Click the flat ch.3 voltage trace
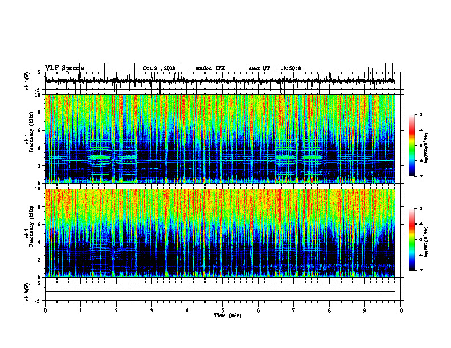Image resolution: width=451 pixels, height=348 pixels. (x=219, y=292)
